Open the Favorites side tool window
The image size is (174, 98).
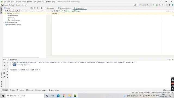[1, 84]
